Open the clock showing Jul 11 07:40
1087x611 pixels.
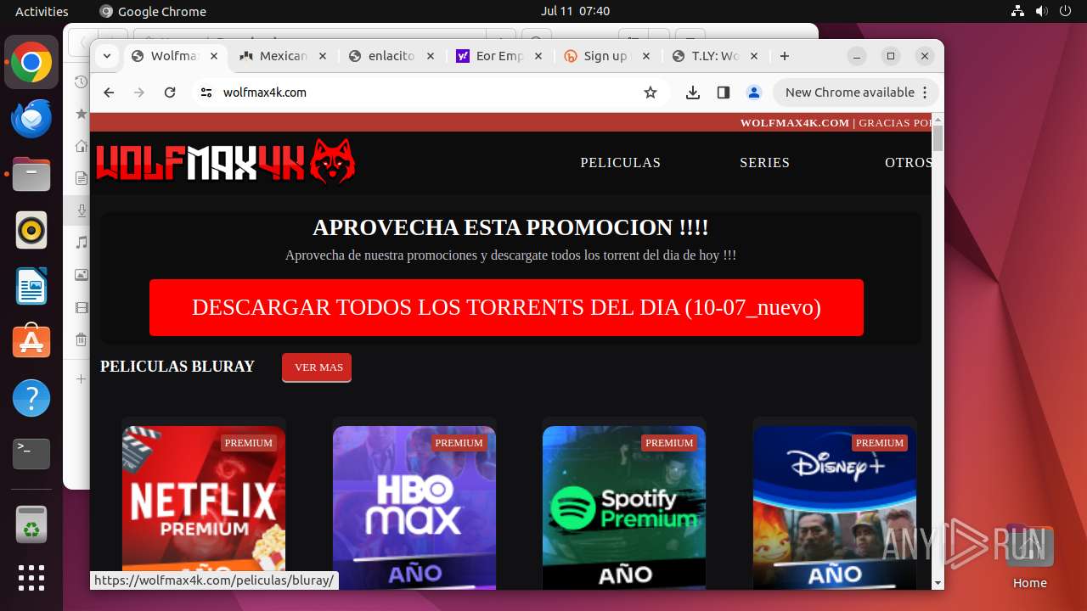pyautogui.click(x=575, y=11)
